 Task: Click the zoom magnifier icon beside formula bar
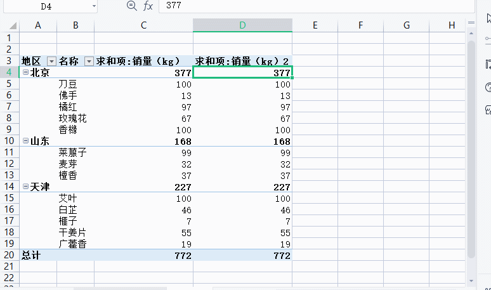click(131, 6)
